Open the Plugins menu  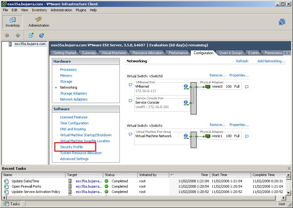point(81,10)
